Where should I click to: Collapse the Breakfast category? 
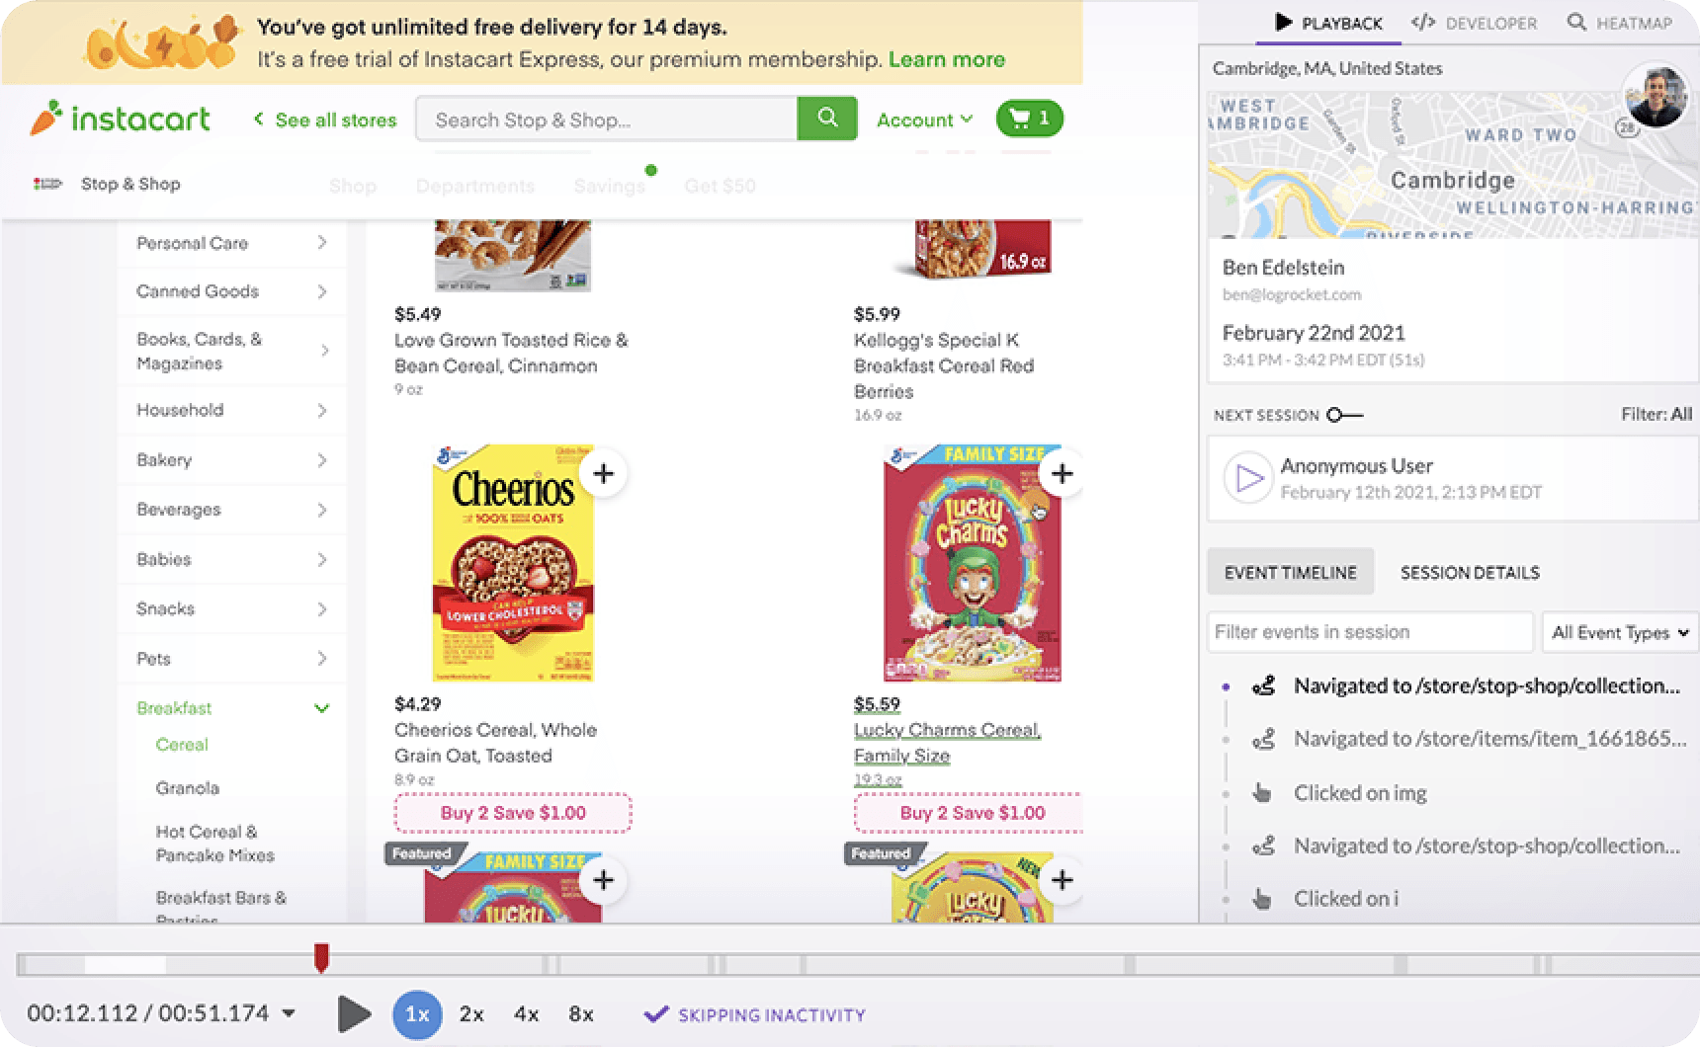(231, 708)
